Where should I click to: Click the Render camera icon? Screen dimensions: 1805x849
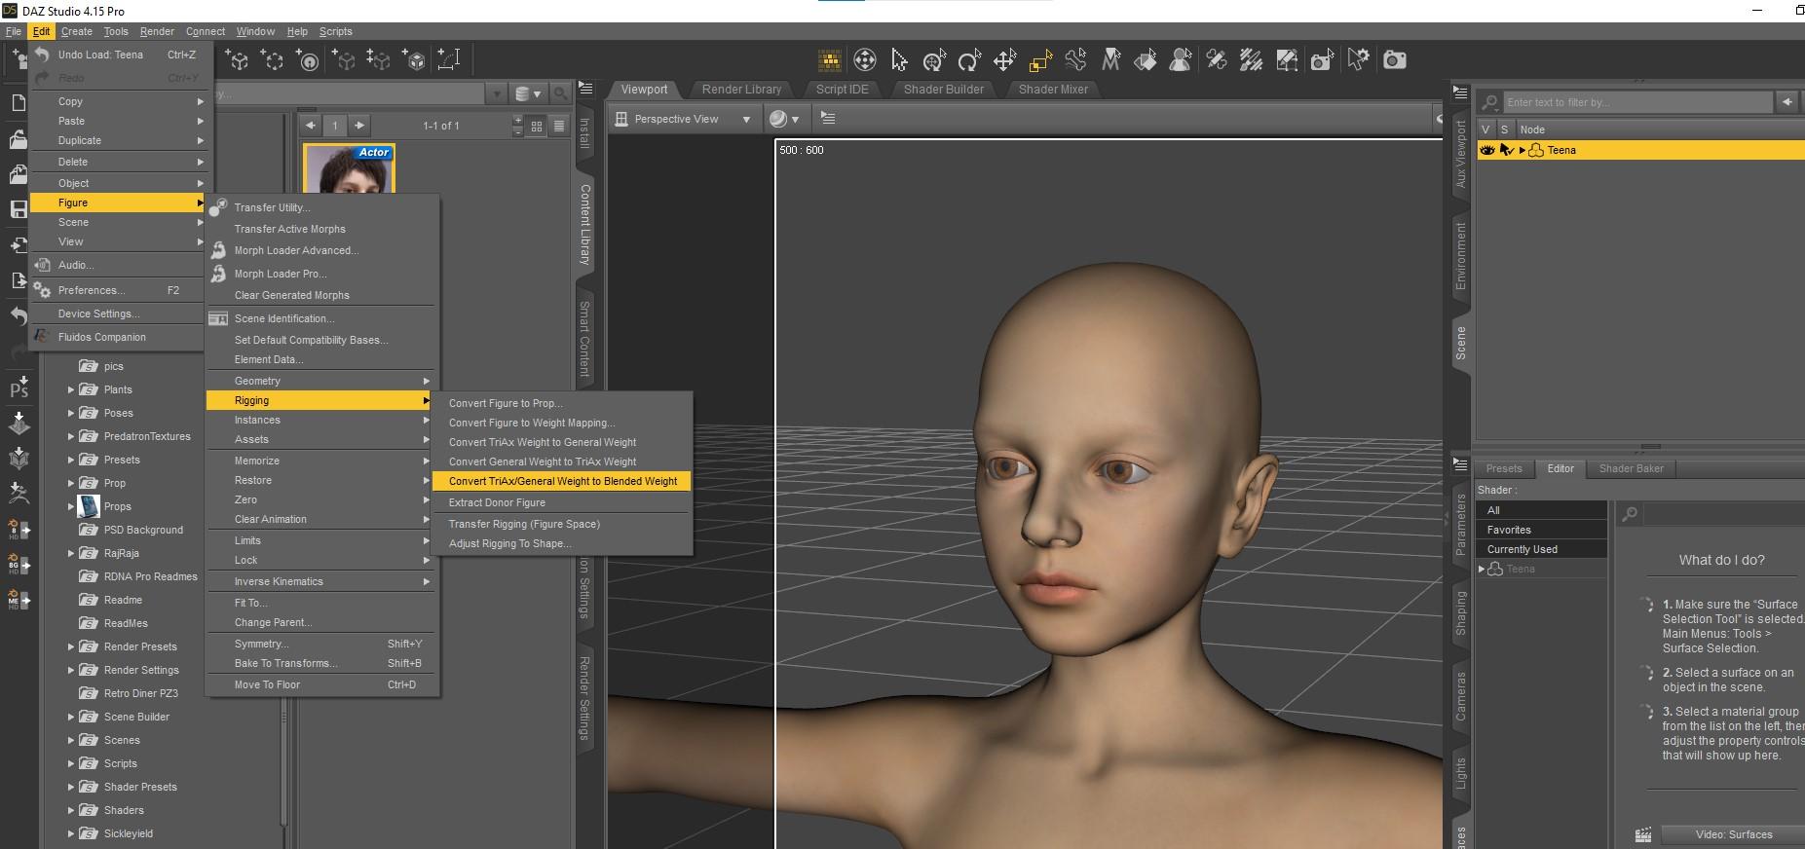click(1394, 60)
